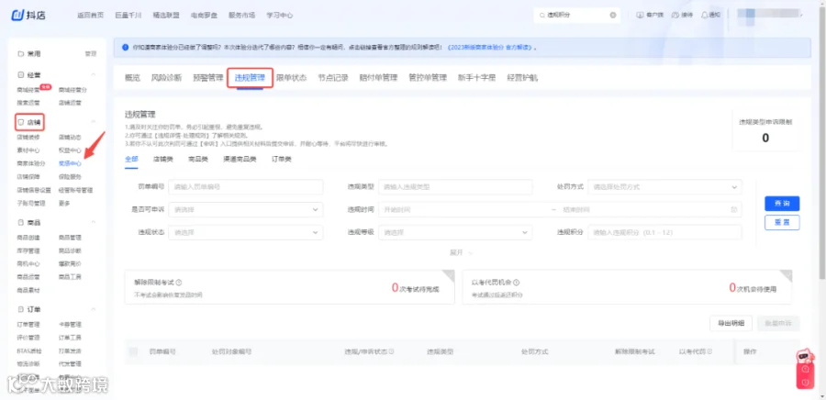Open the red assistant robot icon
Viewport: 826px width, 400px height.
[805, 357]
